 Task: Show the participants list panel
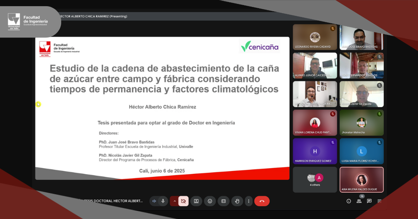tap(359, 201)
